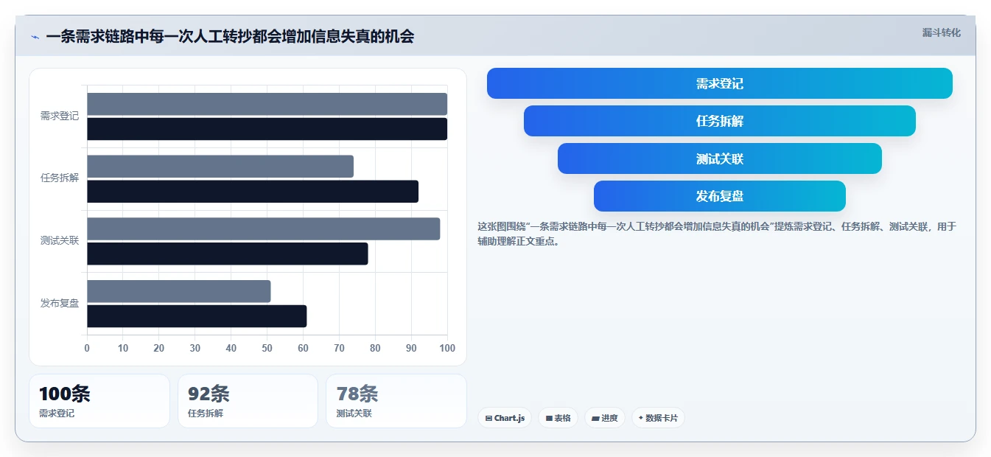This screenshot has width=991, height=457.
Task: Click the 100 tick on the chart's horizontal axis
Action: pyautogui.click(x=447, y=348)
